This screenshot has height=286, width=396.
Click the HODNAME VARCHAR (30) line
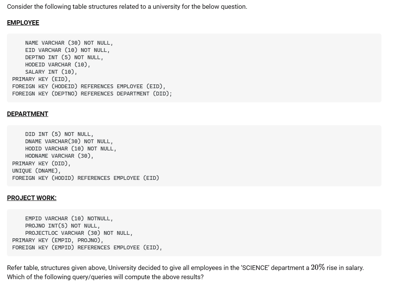click(59, 156)
